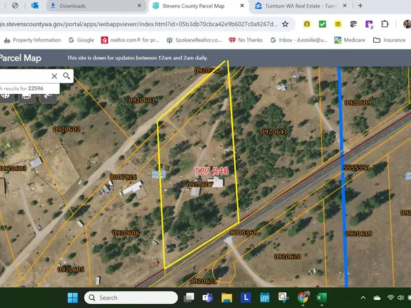This screenshot has height=308, width=411.
Task: Launch Microsoft Teams from the taskbar
Action: [x=208, y=298]
